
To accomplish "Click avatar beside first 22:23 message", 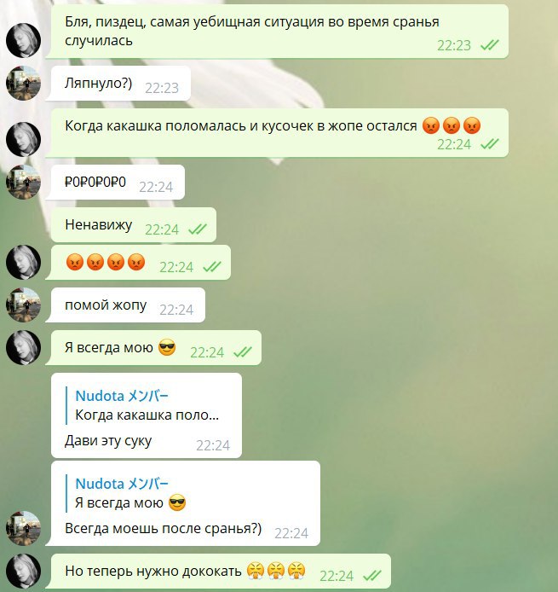I will pyautogui.click(x=23, y=40).
